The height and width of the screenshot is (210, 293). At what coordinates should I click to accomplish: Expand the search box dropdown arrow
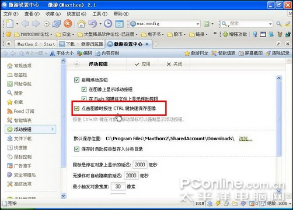point(270,24)
